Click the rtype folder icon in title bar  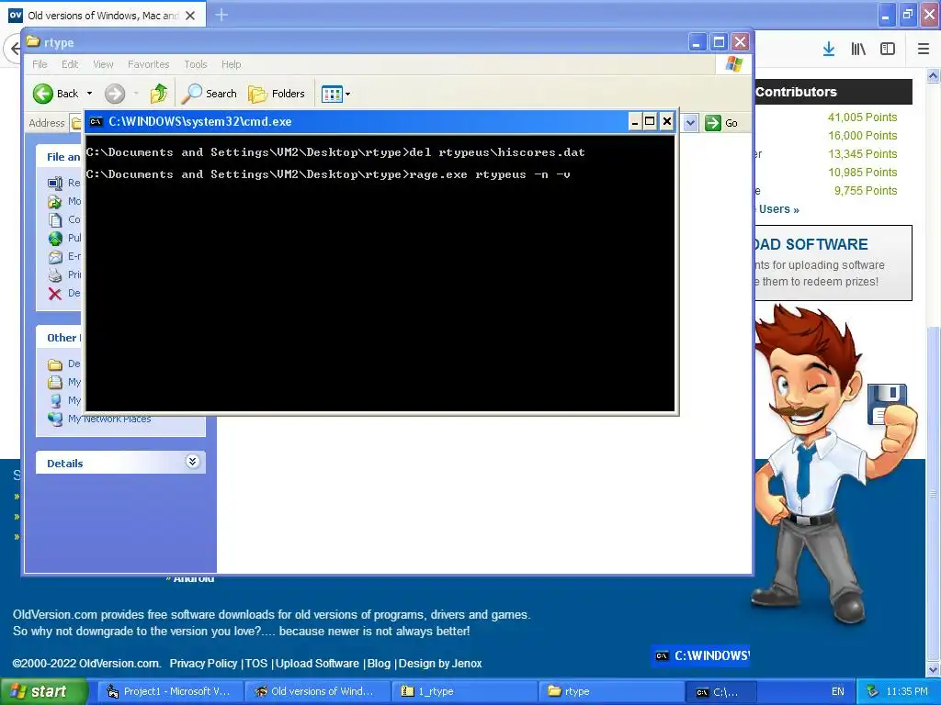click(33, 42)
